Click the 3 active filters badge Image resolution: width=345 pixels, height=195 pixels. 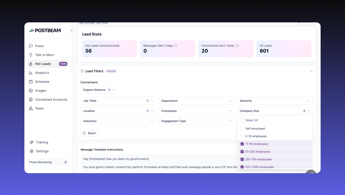pos(111,71)
